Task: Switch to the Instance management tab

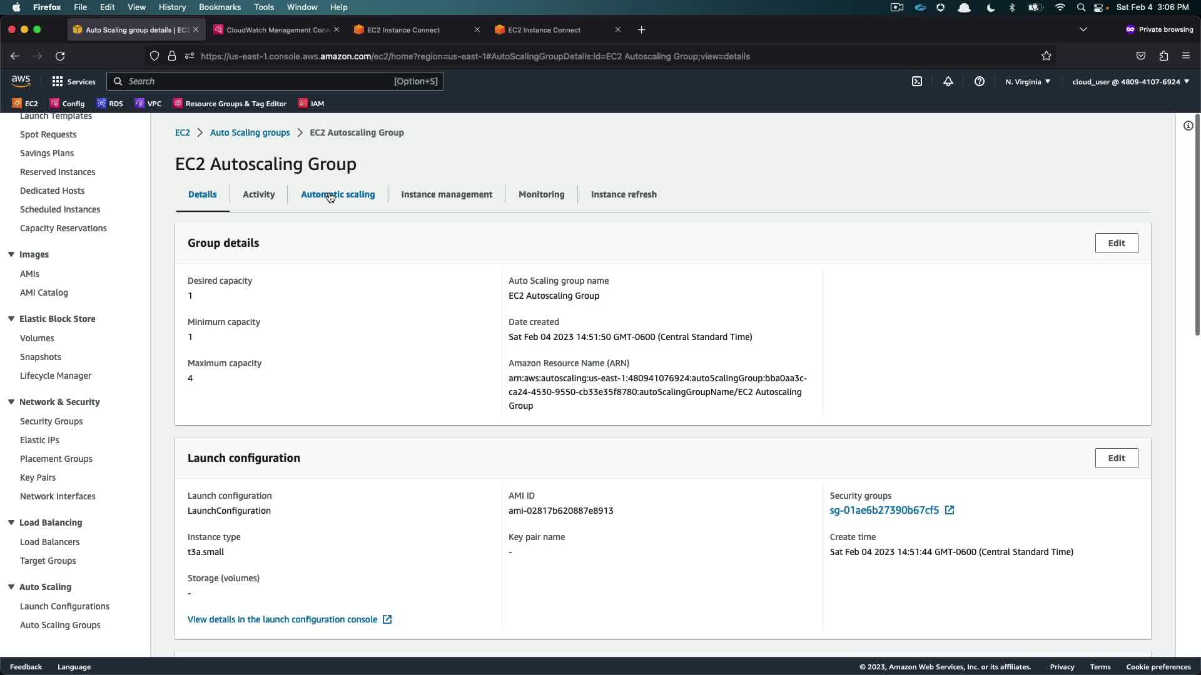Action: [447, 194]
